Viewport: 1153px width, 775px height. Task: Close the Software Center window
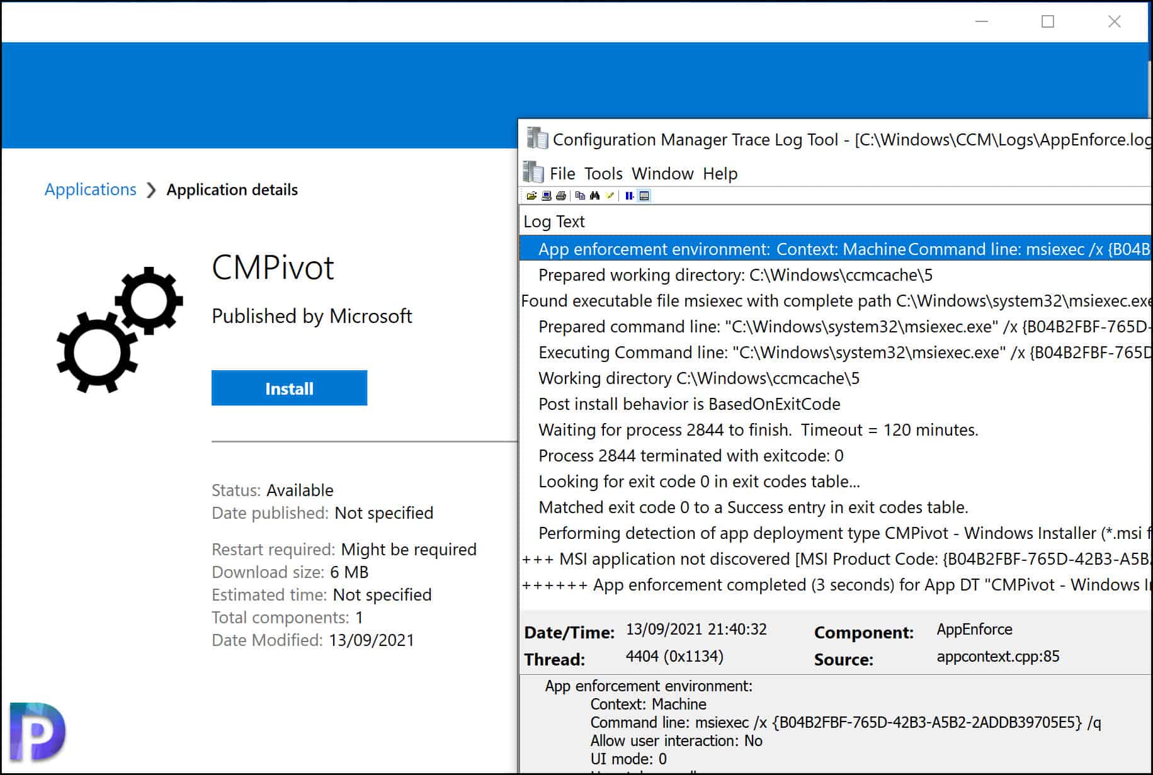(x=1114, y=21)
